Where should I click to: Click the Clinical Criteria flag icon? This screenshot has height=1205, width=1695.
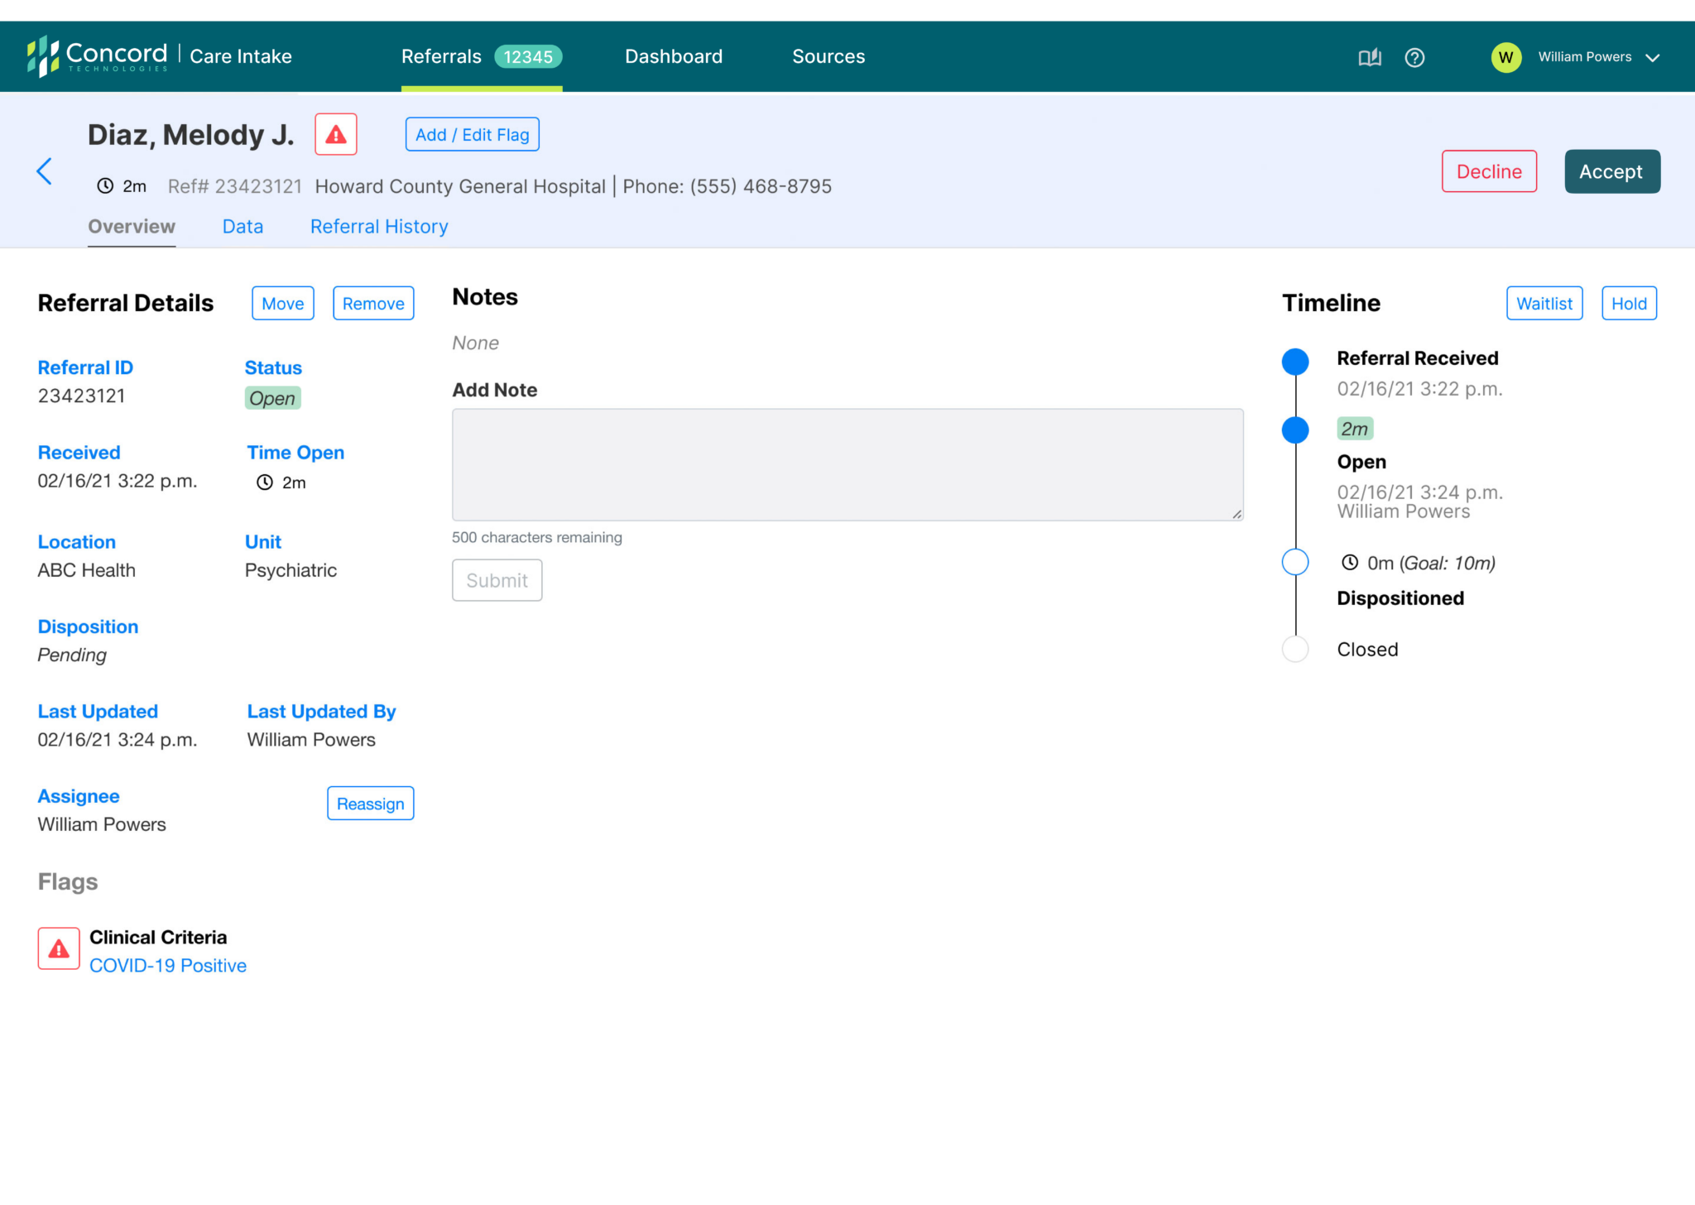[59, 948]
